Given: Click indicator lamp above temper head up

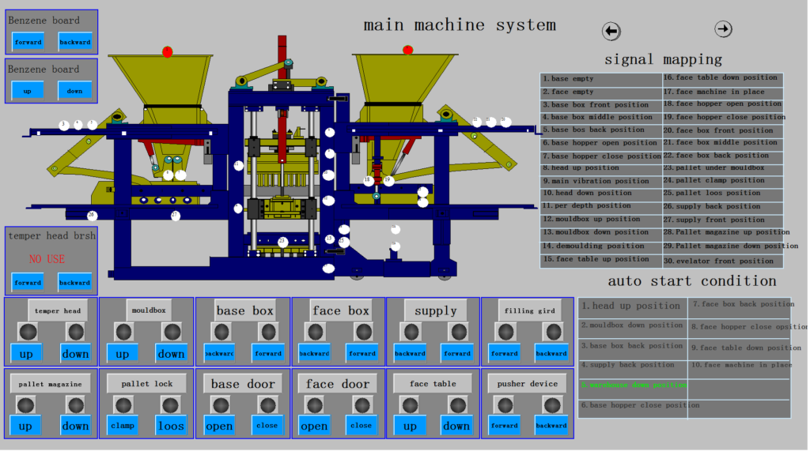Looking at the screenshot, I should click(28, 333).
